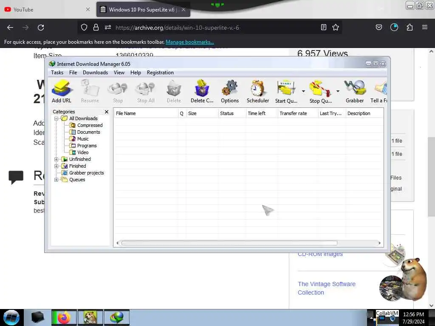
Task: Open IDM Options gear icon
Action: 230,91
